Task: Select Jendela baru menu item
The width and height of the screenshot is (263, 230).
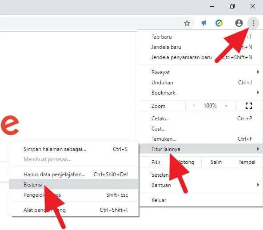Action: click(x=200, y=47)
